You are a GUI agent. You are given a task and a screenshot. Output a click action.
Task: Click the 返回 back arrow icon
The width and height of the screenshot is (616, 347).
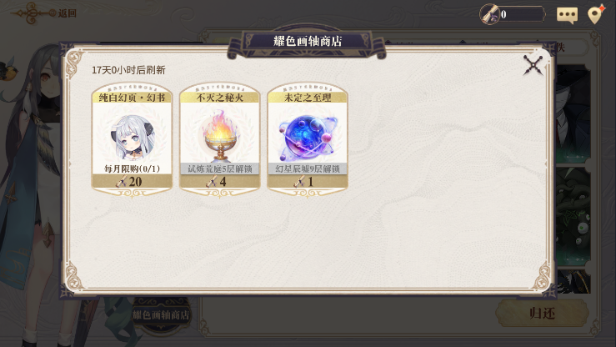[33, 13]
